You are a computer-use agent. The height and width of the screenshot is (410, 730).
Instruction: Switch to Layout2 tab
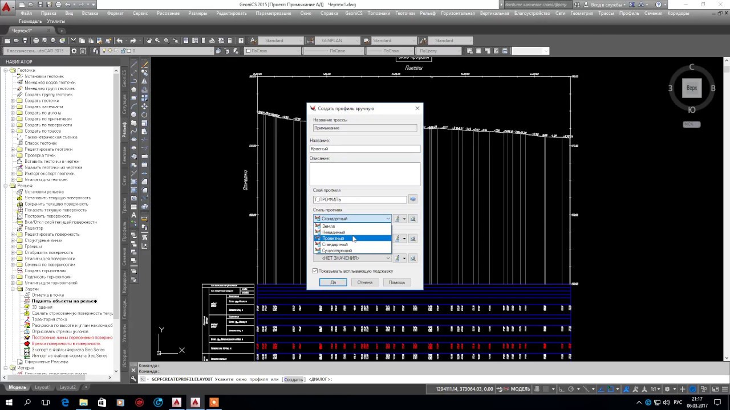coord(67,387)
